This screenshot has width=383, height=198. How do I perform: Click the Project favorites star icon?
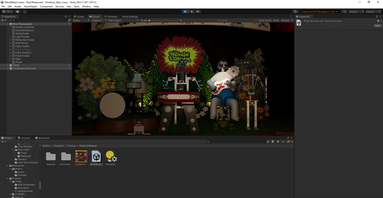[283, 142]
